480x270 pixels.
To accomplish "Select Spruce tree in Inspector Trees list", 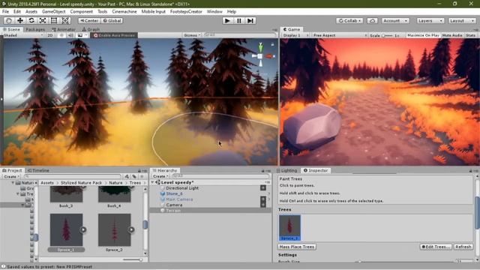I will pyautogui.click(x=289, y=228).
